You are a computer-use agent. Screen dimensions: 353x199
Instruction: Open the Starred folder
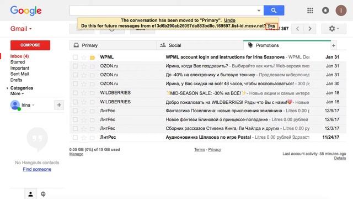click(x=18, y=62)
